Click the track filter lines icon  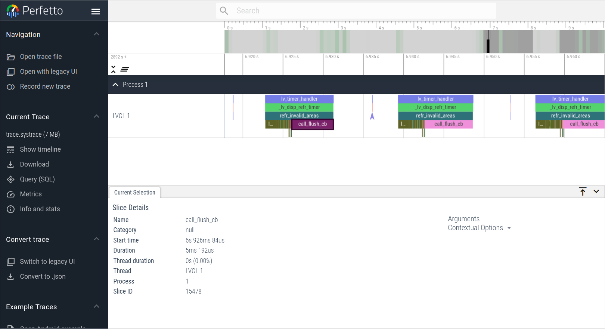point(125,69)
